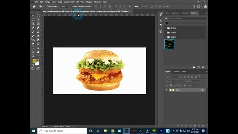Select the Move tool
238x134 pixels.
click(33, 16)
